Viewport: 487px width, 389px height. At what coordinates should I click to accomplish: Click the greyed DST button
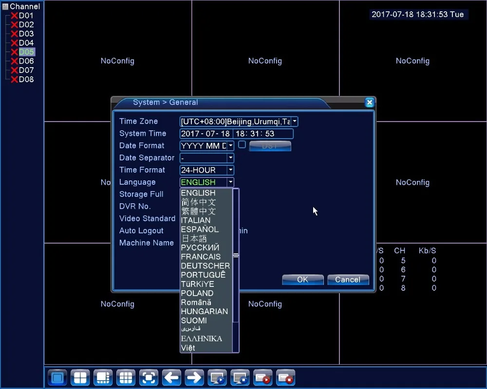[x=270, y=146]
